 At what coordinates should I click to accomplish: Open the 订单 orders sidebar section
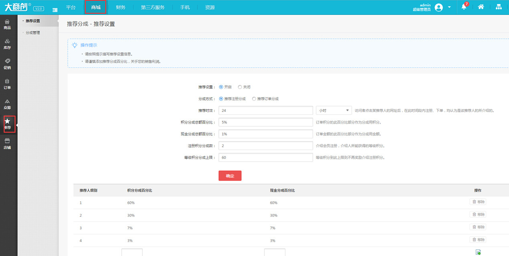7,84
